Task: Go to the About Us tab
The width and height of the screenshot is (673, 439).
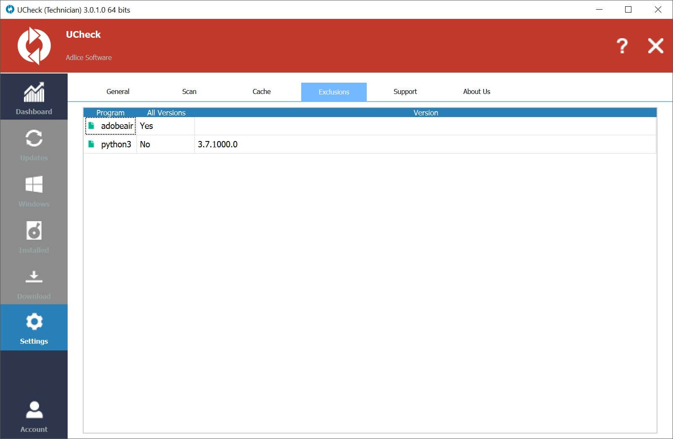Action: (476, 91)
